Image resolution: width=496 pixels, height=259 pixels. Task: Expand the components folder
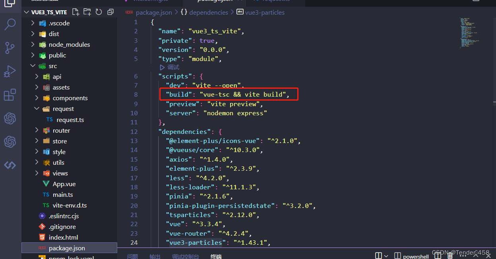pos(37,98)
